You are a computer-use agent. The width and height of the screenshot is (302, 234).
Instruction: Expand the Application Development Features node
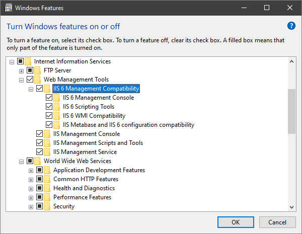point(31,171)
